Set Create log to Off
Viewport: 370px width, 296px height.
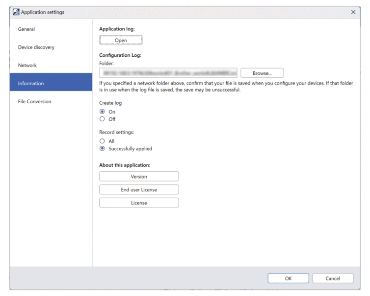coord(103,119)
